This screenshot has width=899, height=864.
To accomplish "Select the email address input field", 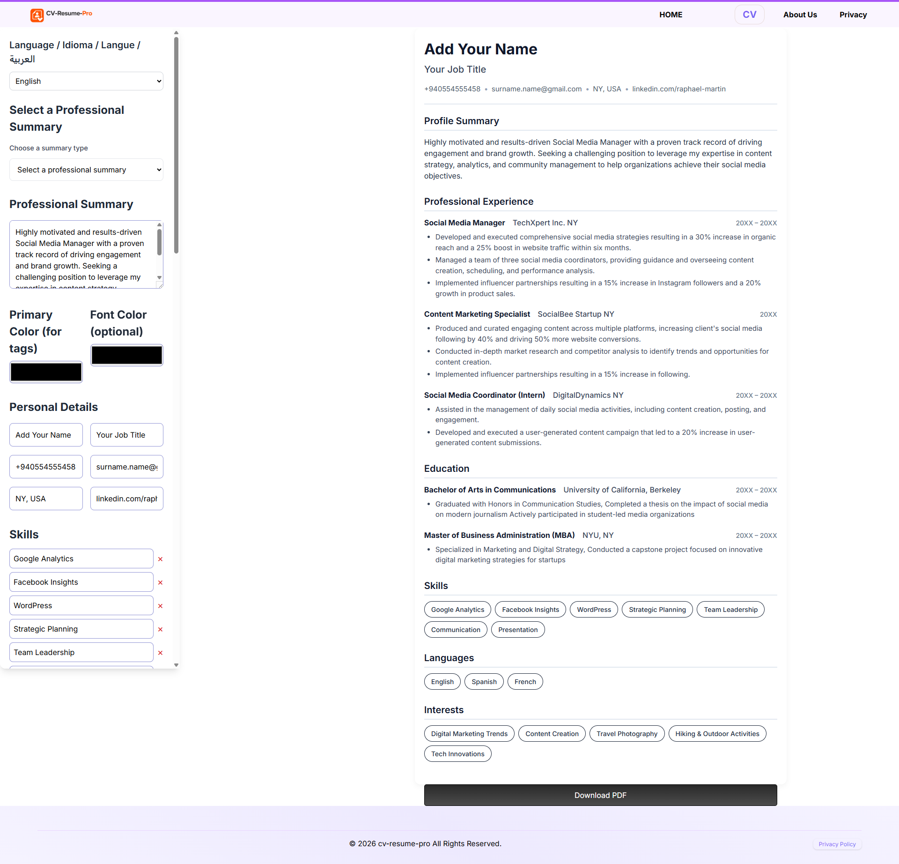I will coord(126,467).
